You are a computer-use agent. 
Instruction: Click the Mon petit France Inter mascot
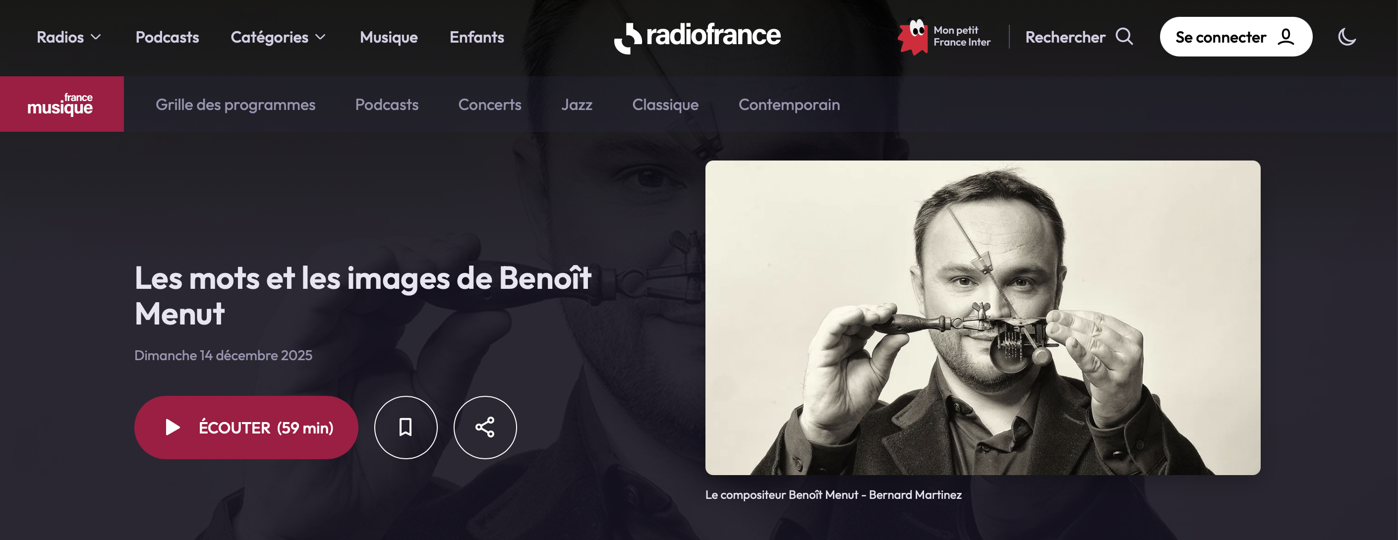click(x=913, y=37)
